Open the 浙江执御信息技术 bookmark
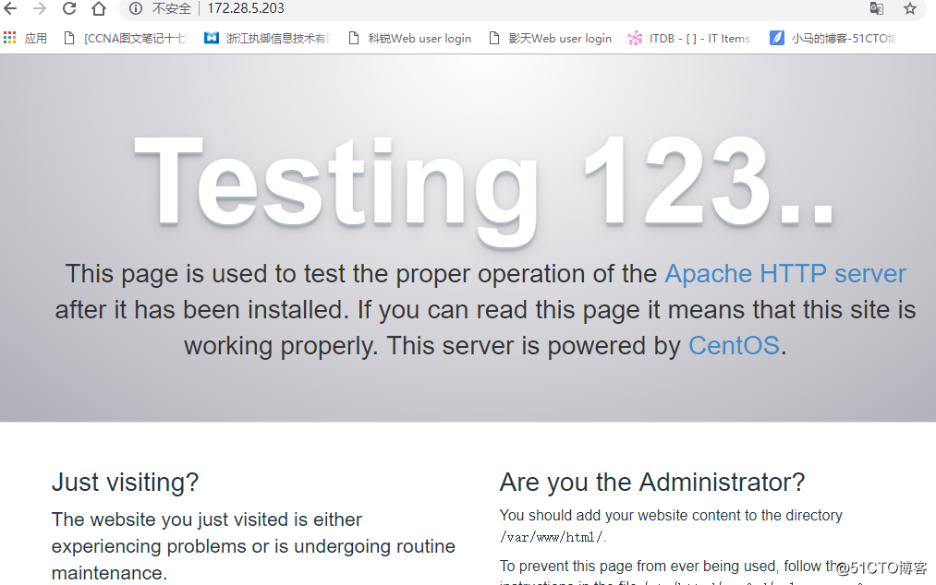 (x=267, y=38)
